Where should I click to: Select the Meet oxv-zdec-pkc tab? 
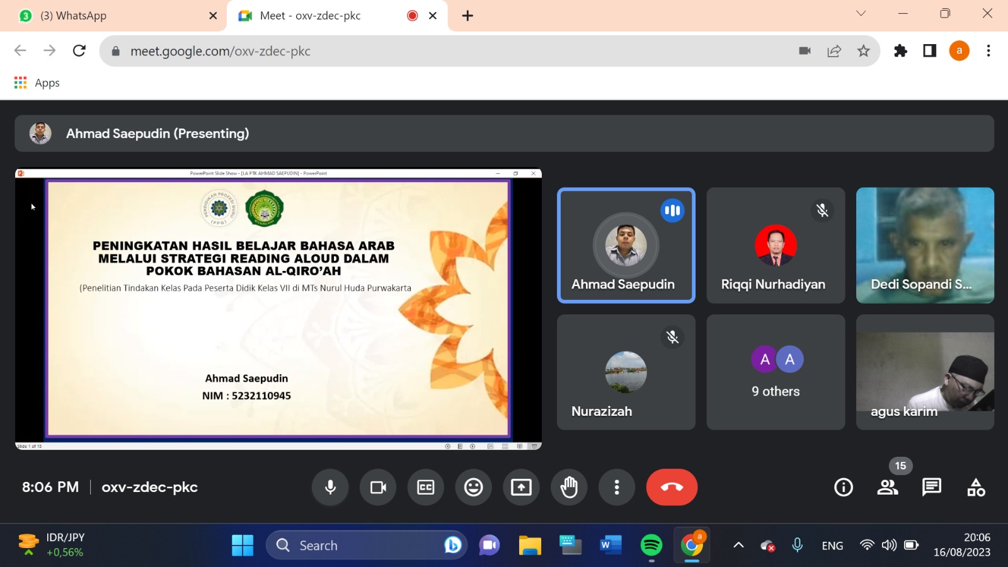tap(337, 16)
